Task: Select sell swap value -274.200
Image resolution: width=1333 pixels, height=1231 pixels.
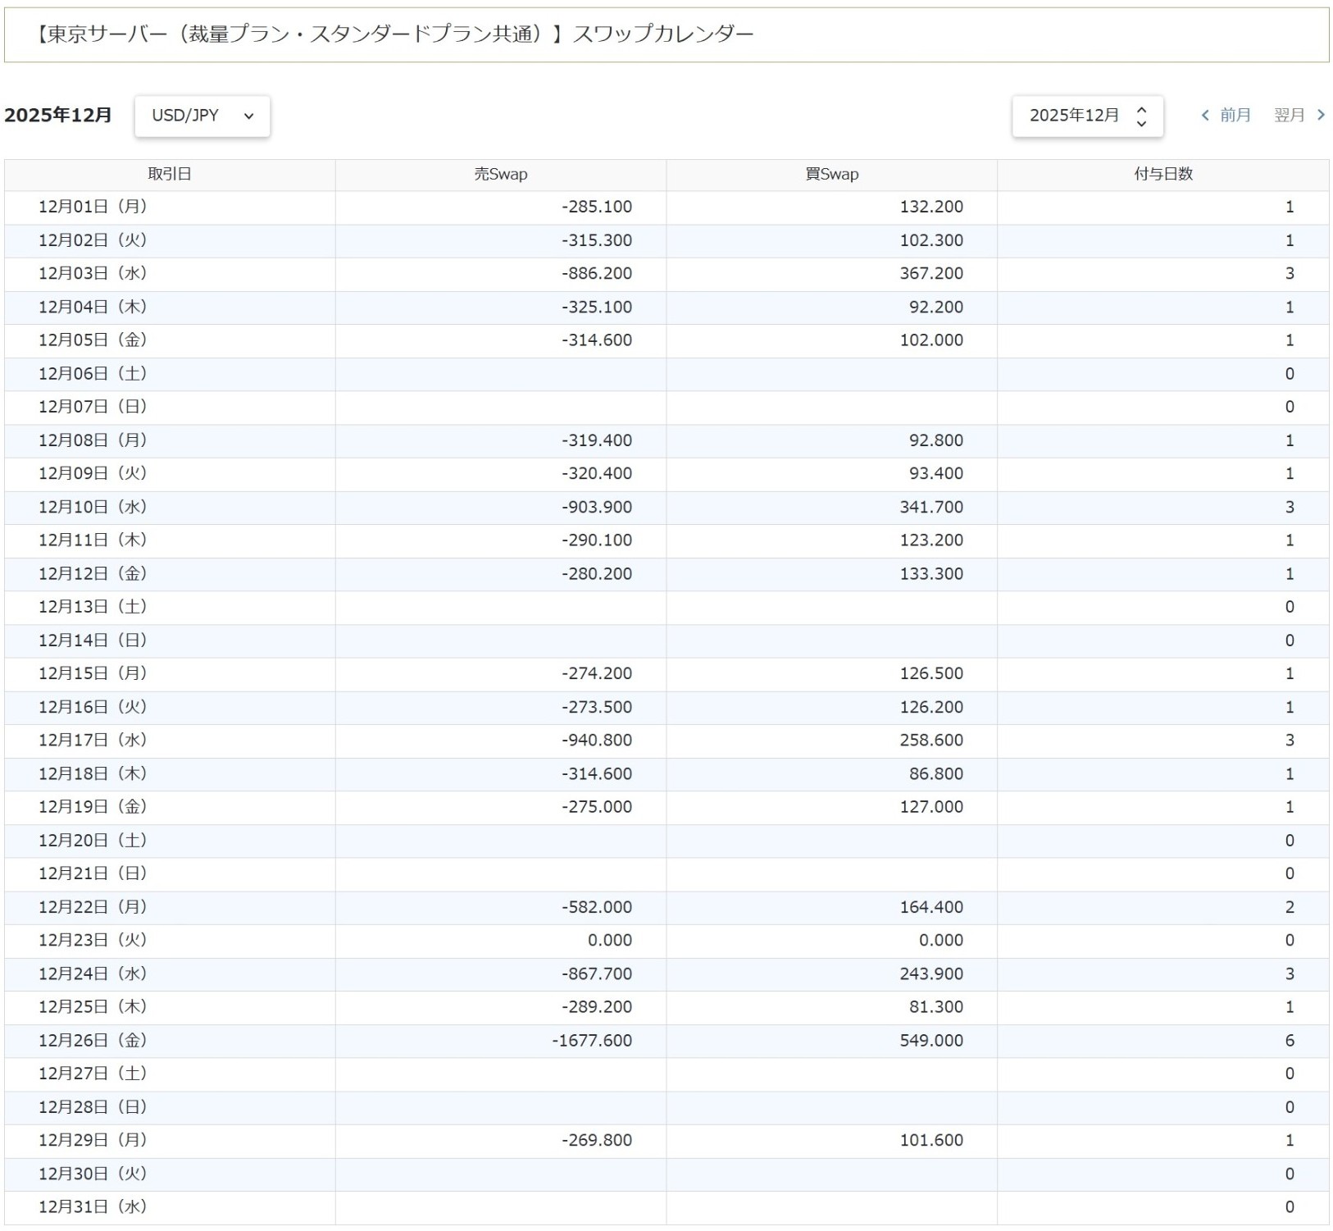Action: point(597,673)
